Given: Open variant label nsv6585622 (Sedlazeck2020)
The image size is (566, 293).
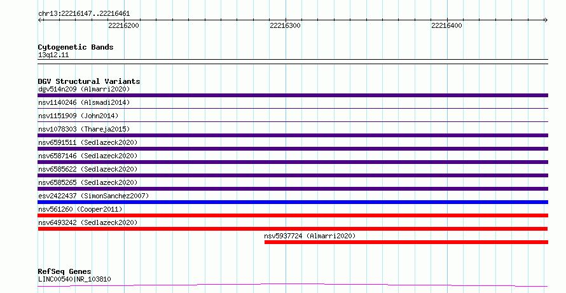Looking at the screenshot, I should 88,169.
